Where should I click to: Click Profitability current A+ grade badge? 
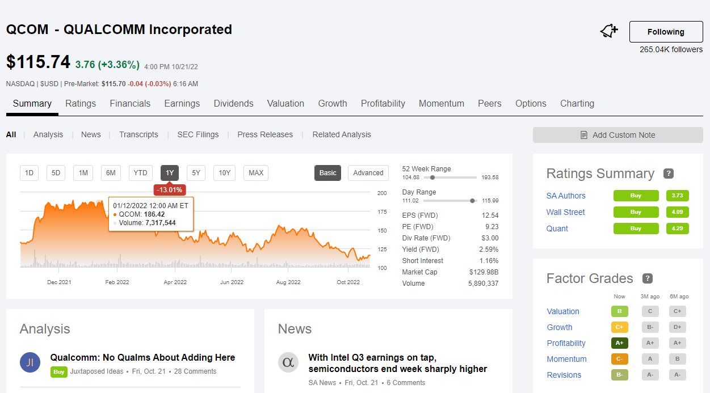click(620, 343)
